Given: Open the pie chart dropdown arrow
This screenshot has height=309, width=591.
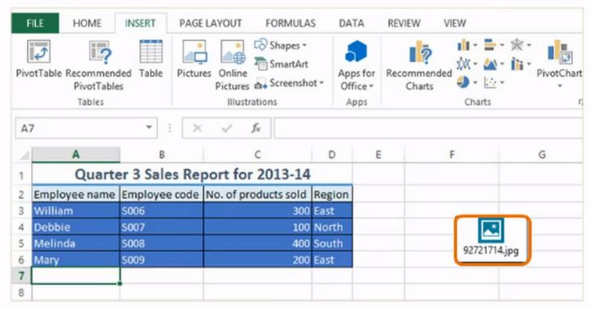Looking at the screenshot, I should pos(475,82).
